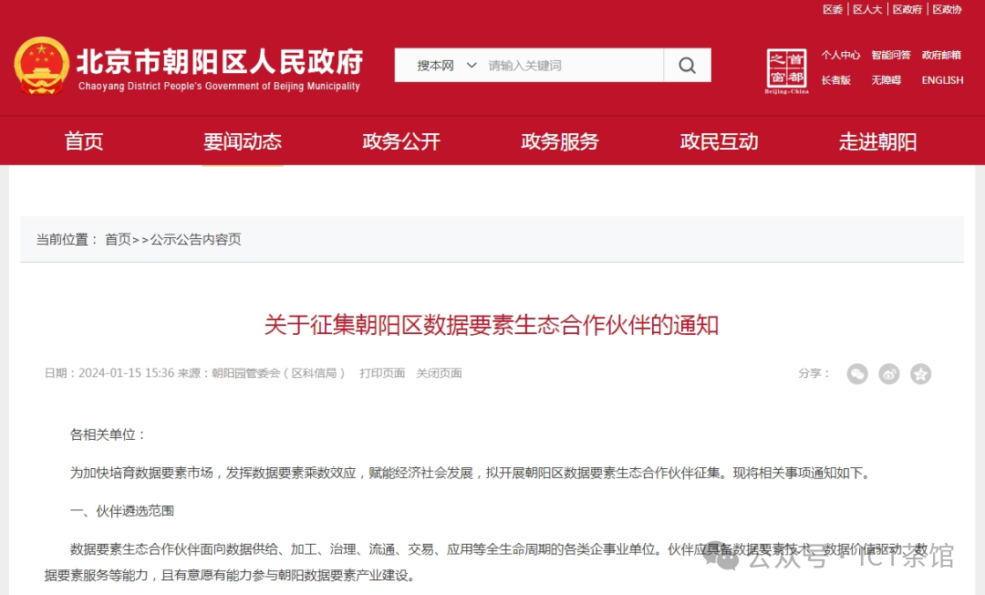Open 个人中心 personal center link
Screen dimensions: 985x595
pyautogui.click(x=840, y=55)
